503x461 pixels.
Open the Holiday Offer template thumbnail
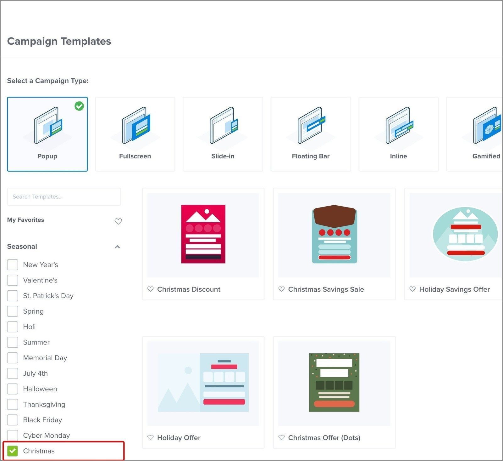203,384
